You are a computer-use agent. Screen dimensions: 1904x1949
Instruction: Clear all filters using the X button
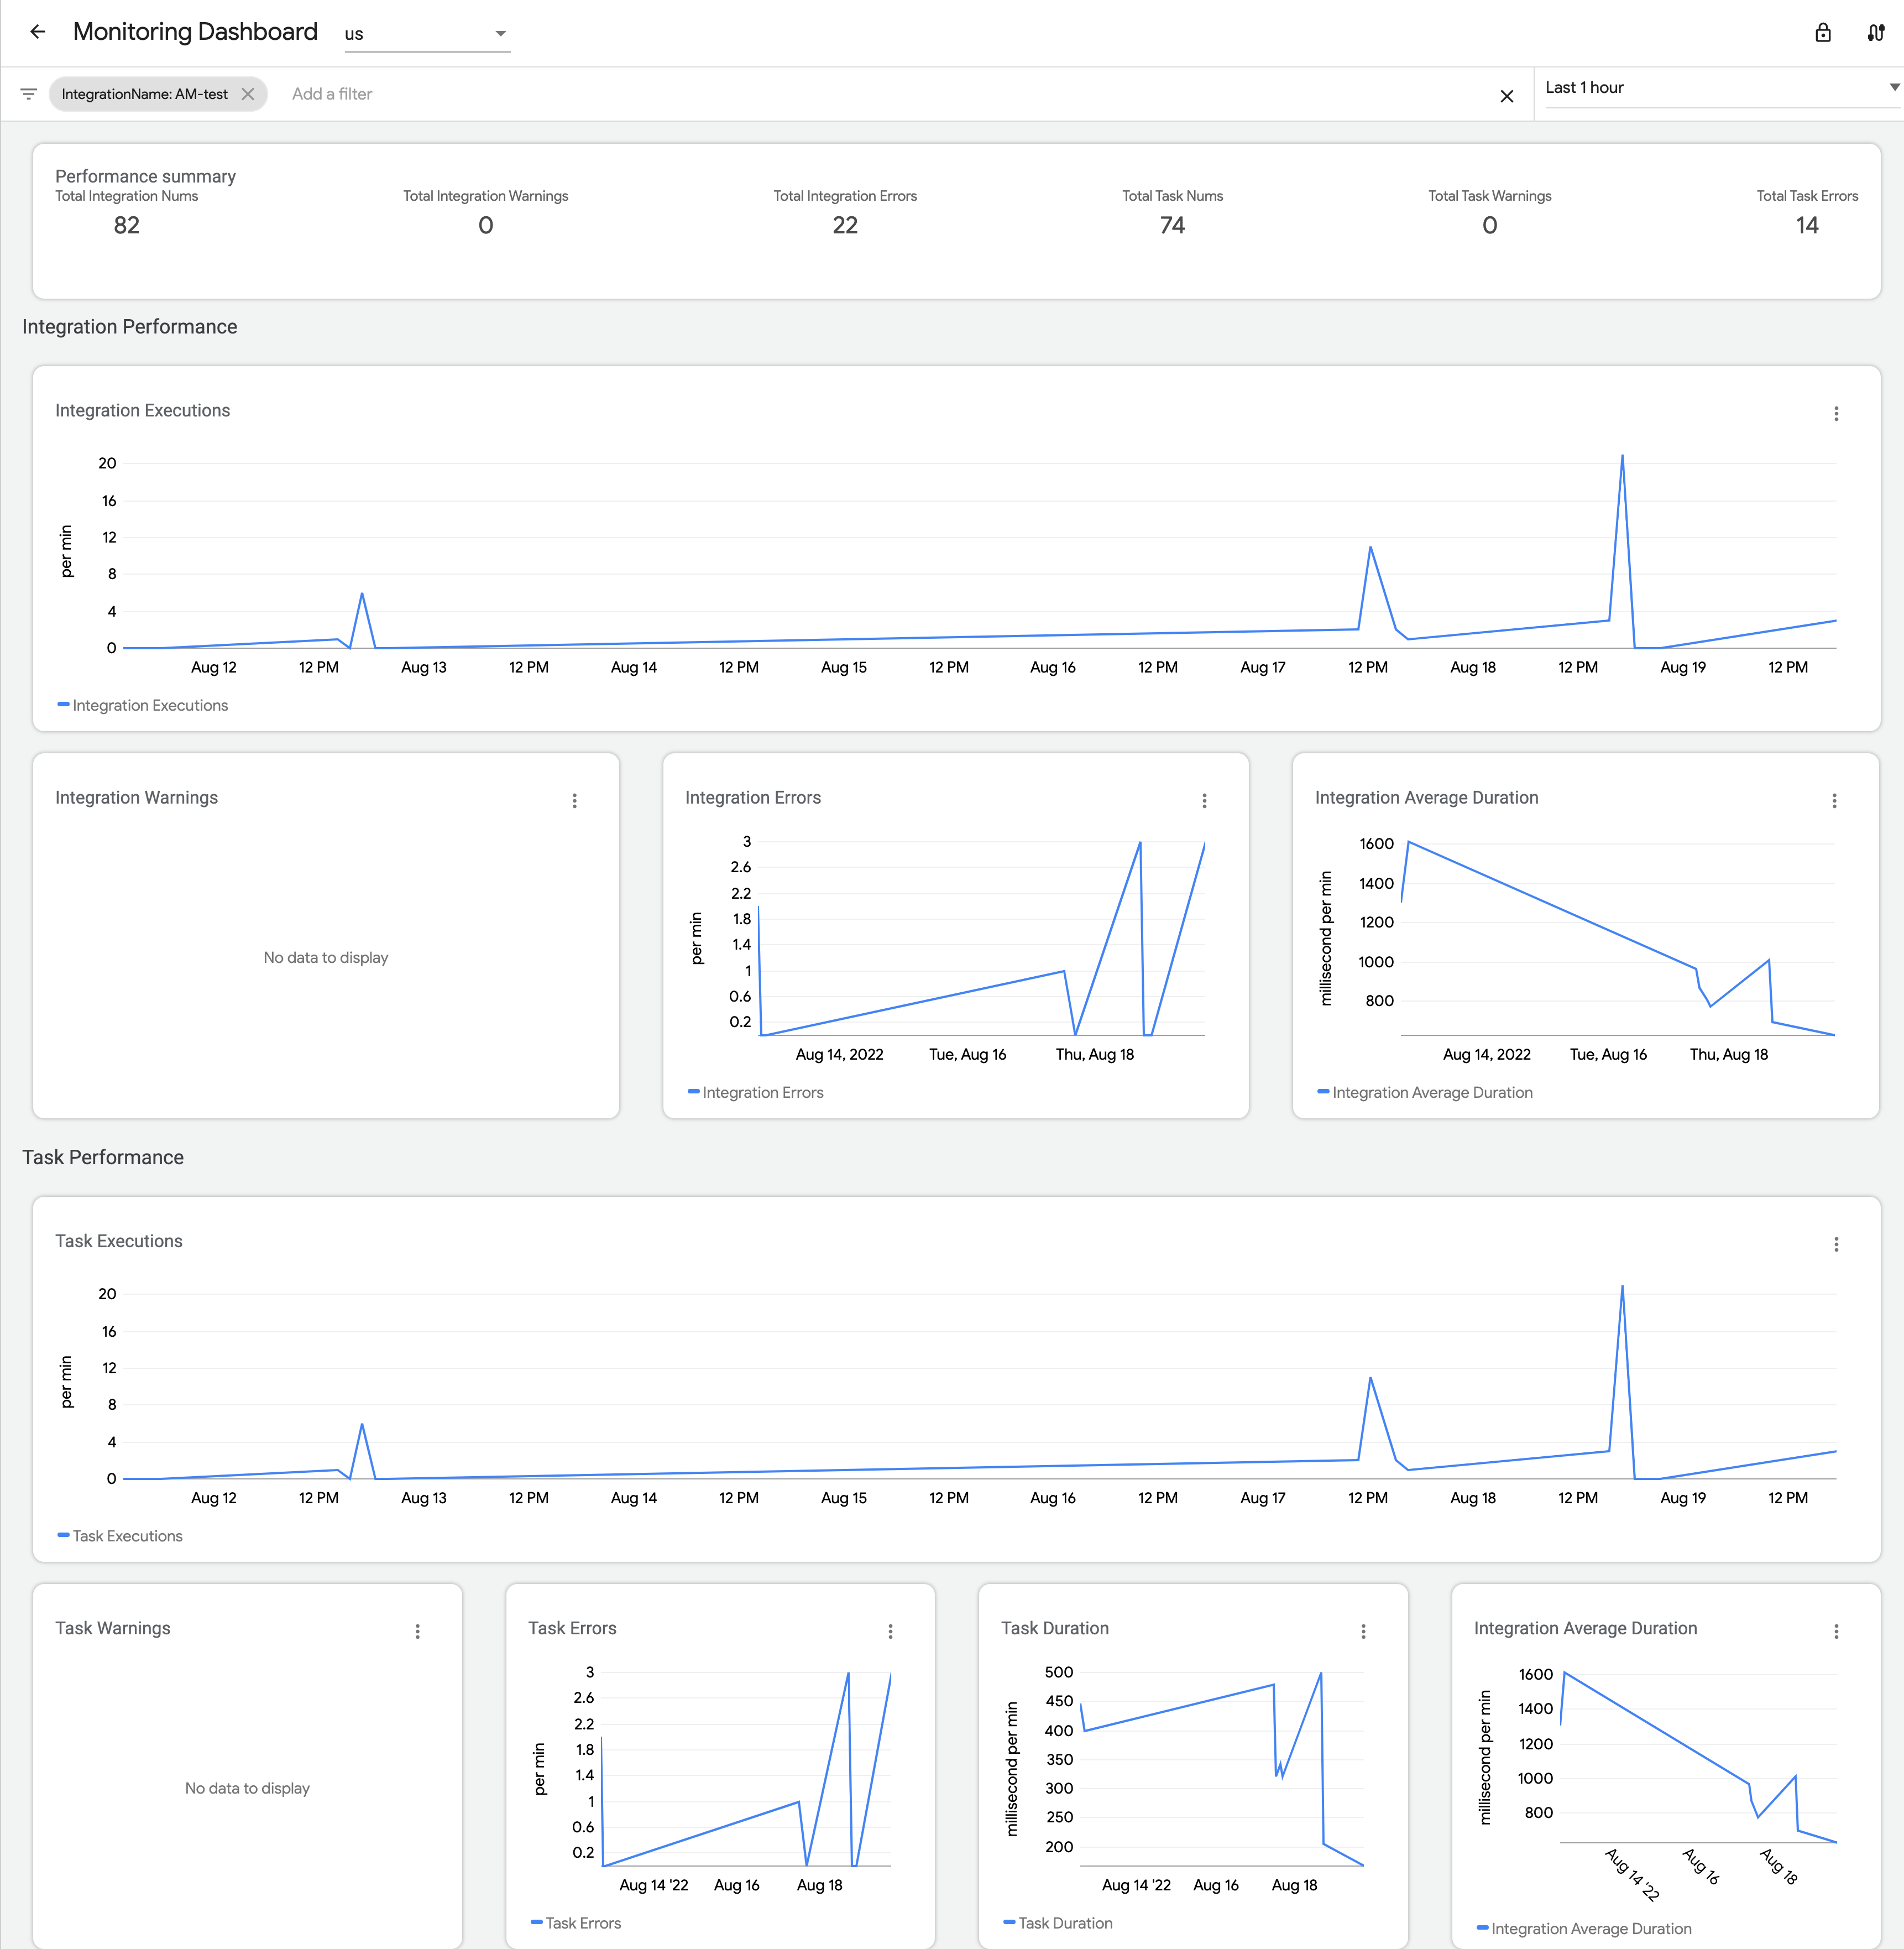coord(1503,94)
